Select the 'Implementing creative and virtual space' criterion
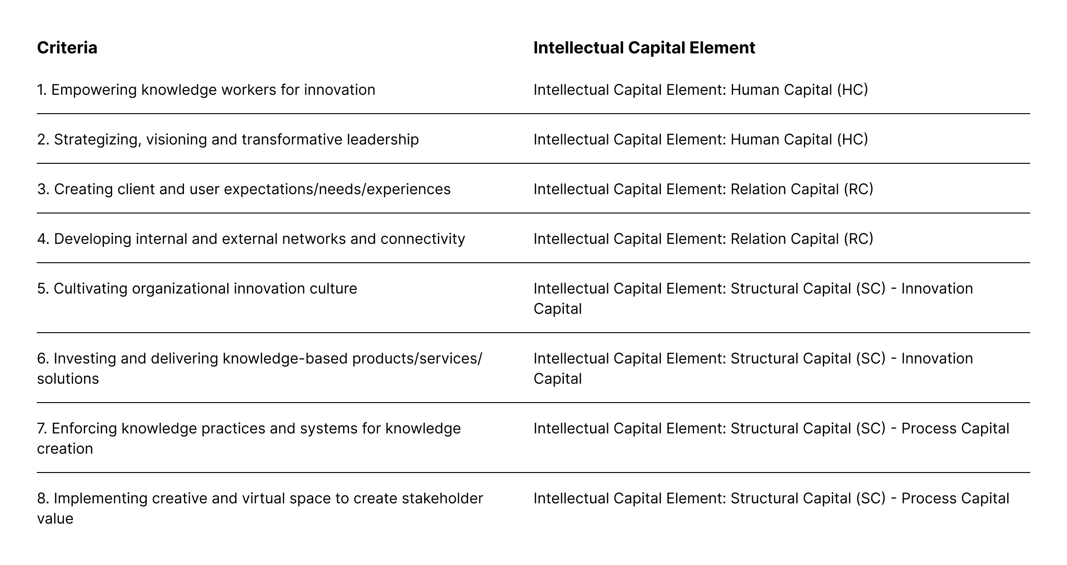This screenshot has width=1067, height=565. [260, 508]
